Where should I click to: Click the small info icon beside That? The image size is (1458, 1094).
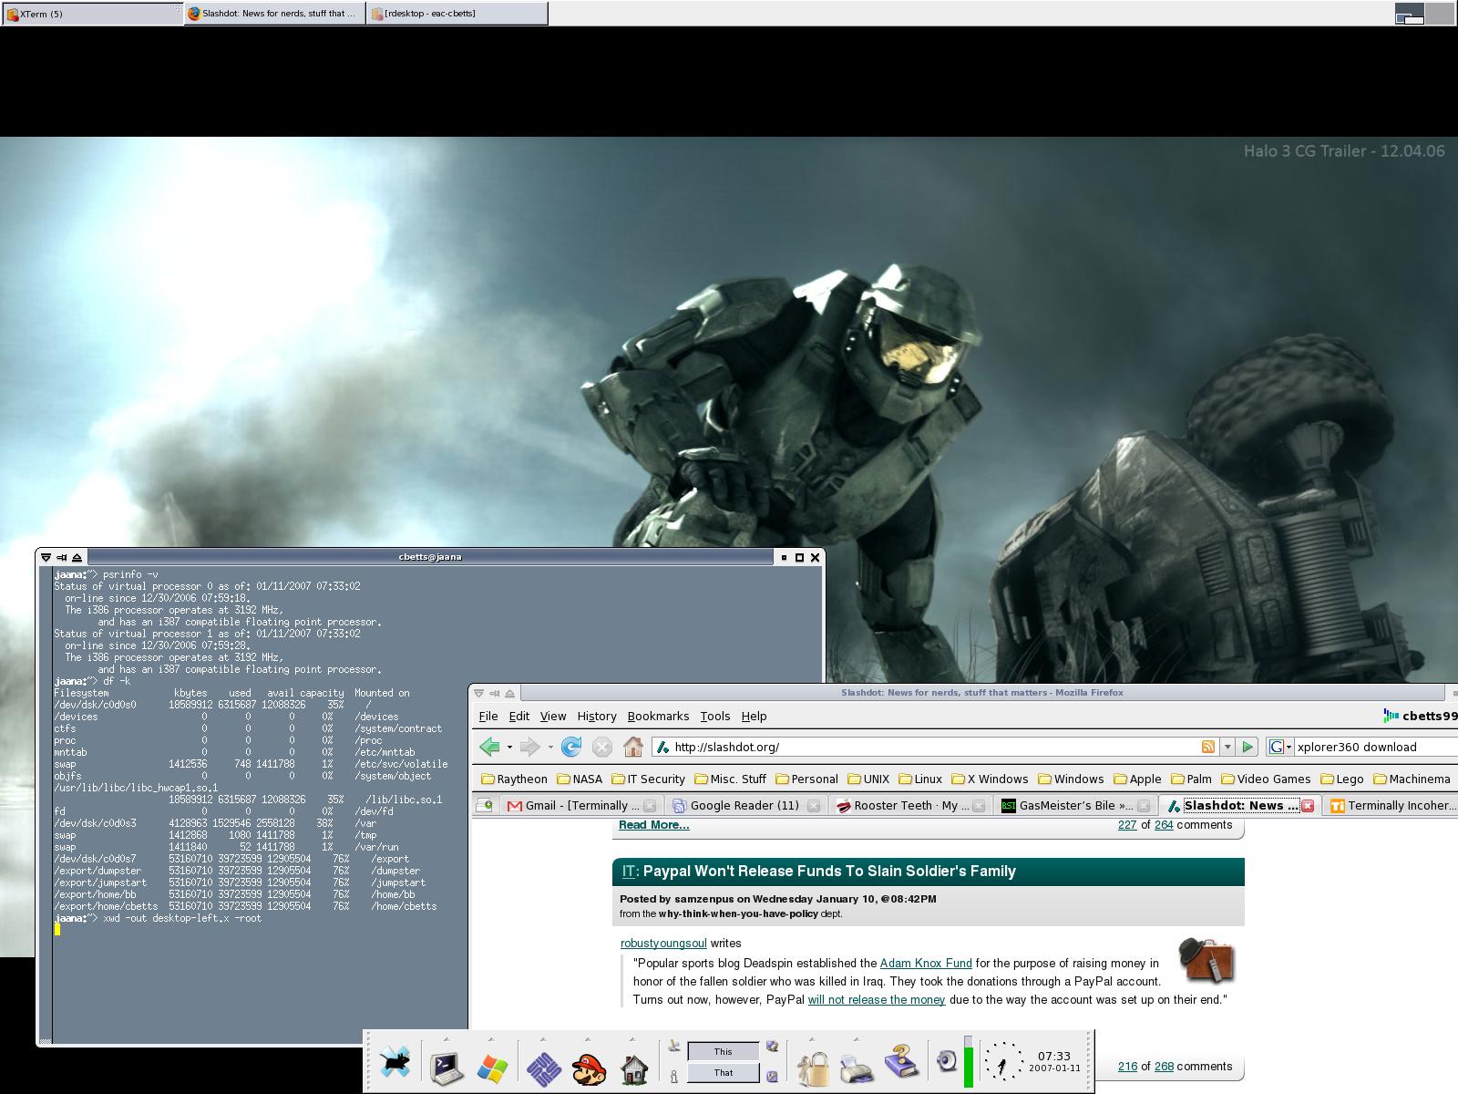674,1077
